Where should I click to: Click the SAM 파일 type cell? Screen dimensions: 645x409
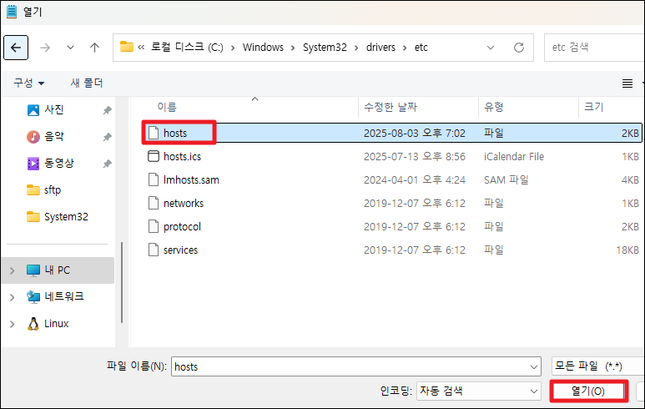pyautogui.click(x=506, y=179)
